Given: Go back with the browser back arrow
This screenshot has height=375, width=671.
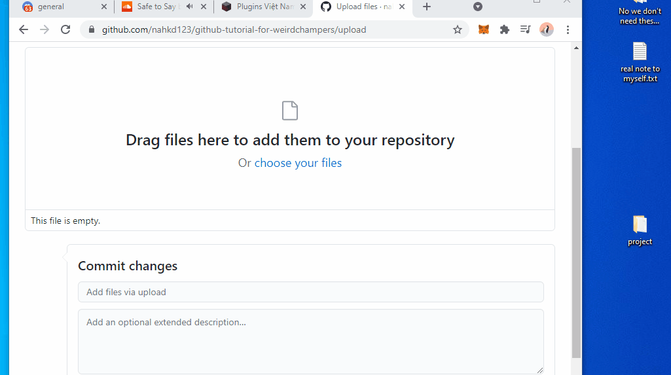Looking at the screenshot, I should tap(24, 29).
